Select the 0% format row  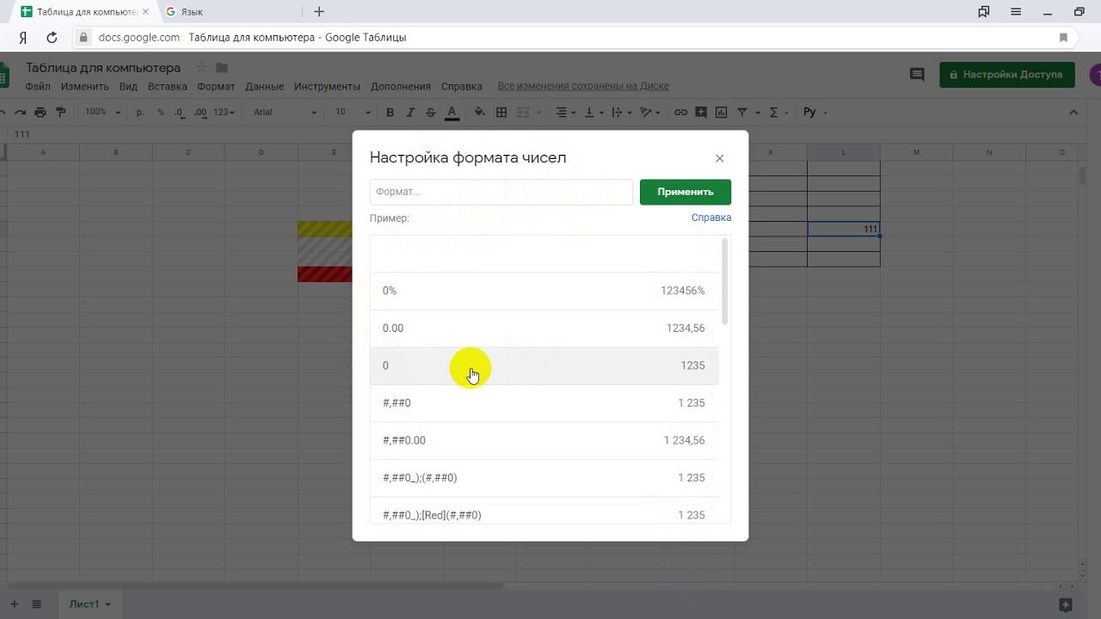coord(544,291)
